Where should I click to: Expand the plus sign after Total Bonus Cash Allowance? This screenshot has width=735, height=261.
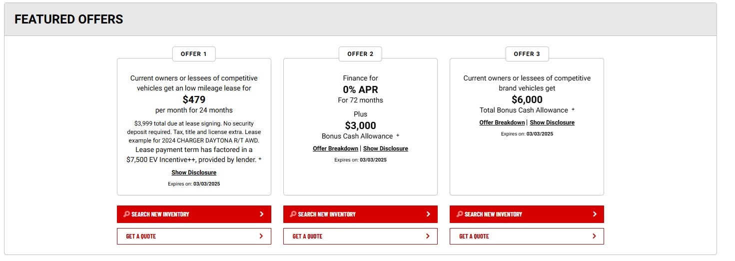tap(573, 110)
